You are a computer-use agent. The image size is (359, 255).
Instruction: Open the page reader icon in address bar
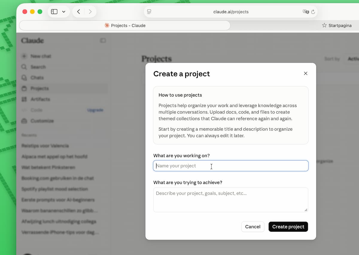[x=149, y=12]
